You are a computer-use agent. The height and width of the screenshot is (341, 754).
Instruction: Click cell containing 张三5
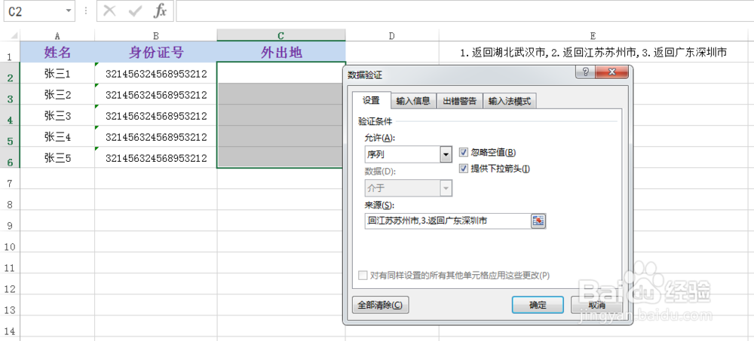click(57, 157)
